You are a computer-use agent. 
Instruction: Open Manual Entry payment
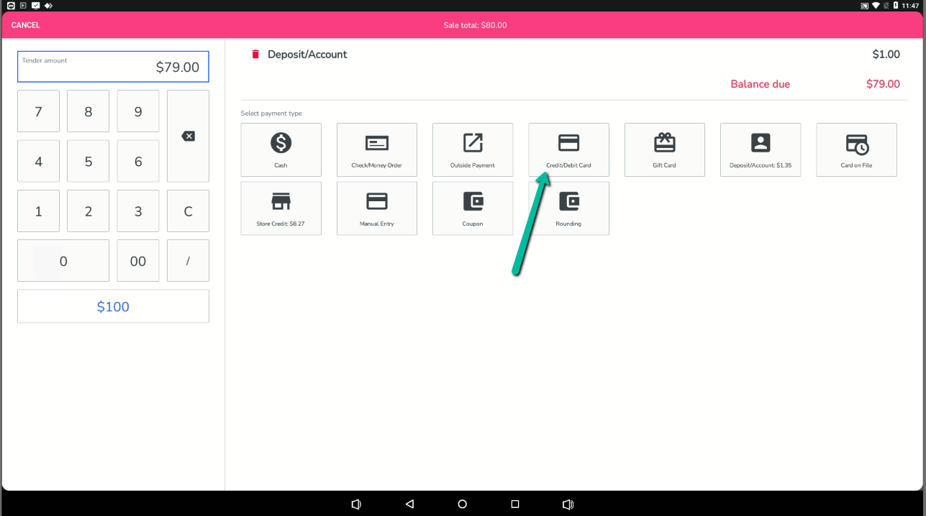(376, 208)
